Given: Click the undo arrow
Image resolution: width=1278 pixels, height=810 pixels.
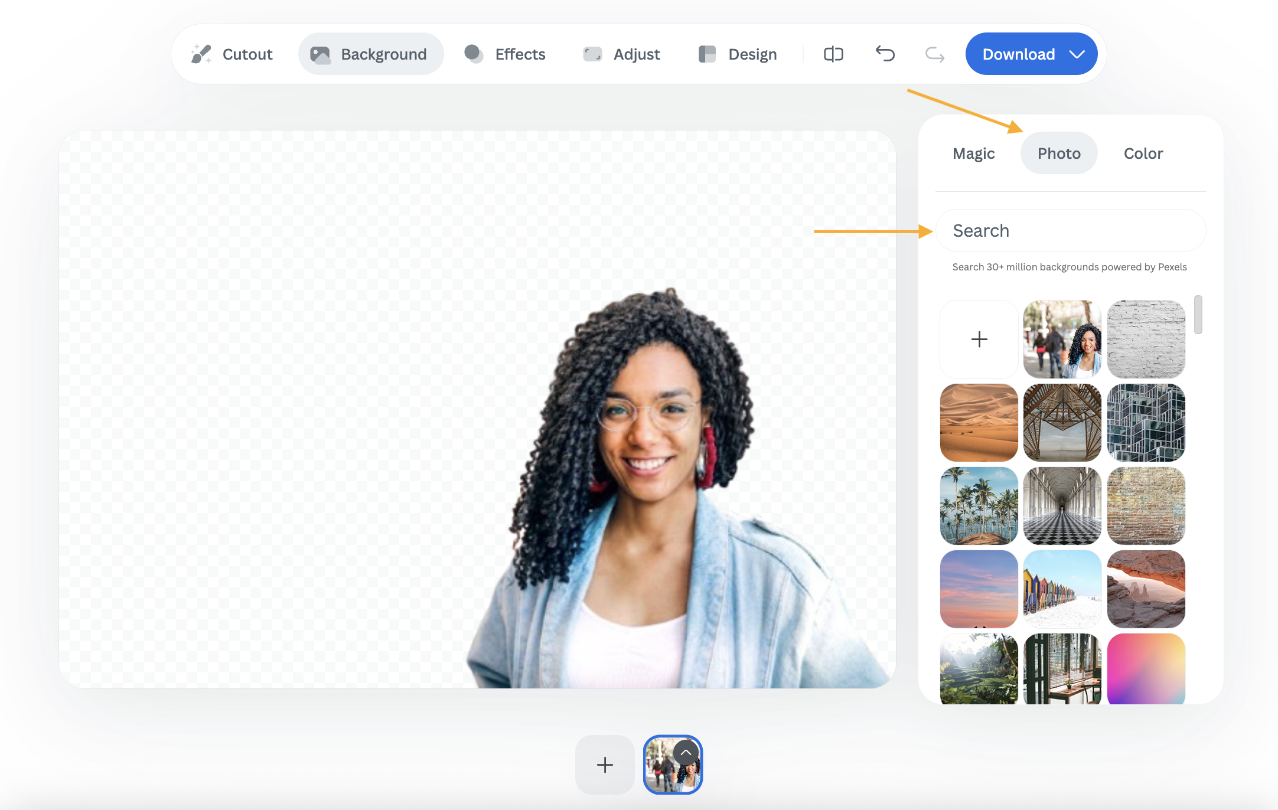Looking at the screenshot, I should click(x=885, y=54).
